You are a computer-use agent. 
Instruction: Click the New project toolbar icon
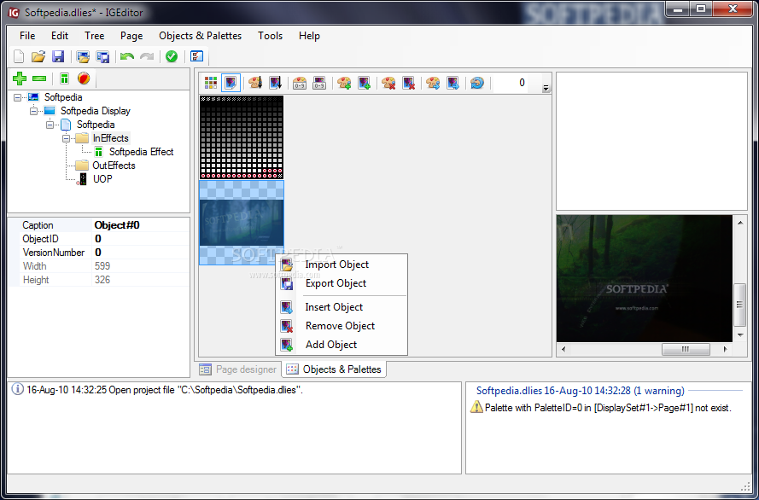[19, 56]
